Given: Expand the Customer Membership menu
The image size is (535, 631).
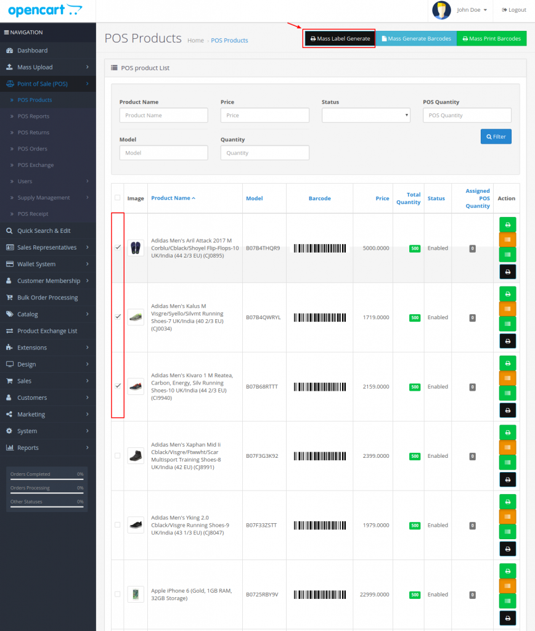Looking at the screenshot, I should (48, 280).
